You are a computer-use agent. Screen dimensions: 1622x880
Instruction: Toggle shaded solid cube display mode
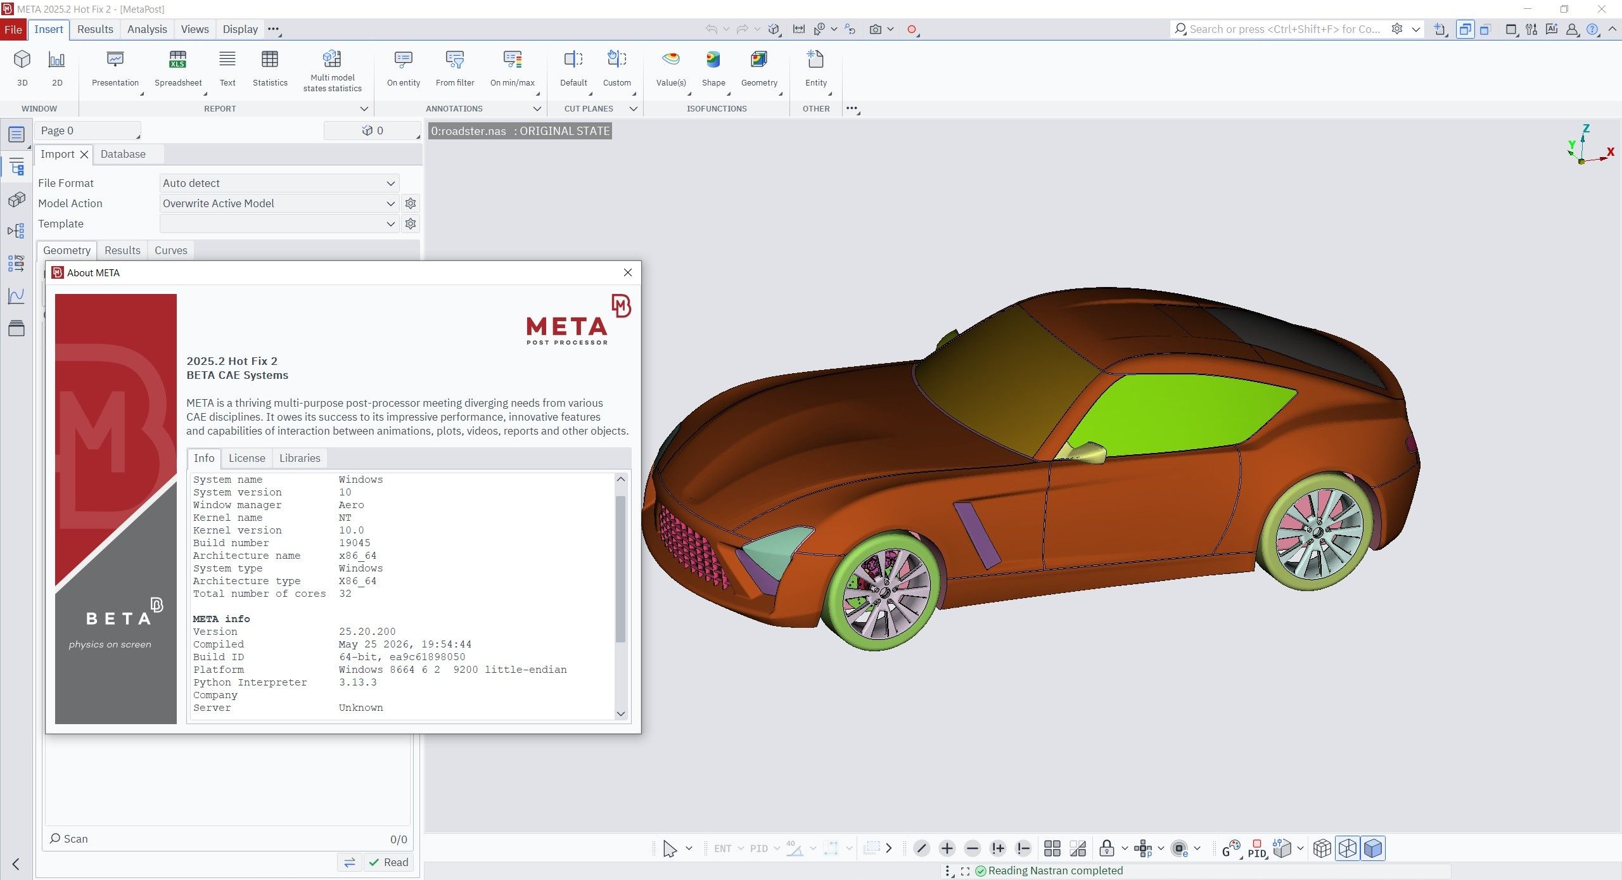(1373, 848)
